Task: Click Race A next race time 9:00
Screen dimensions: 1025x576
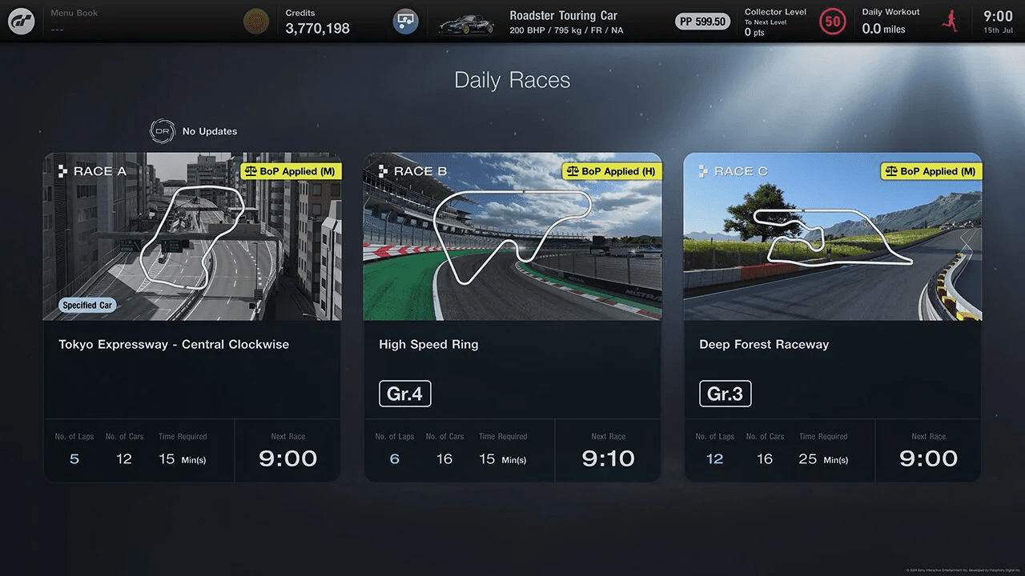Action: pyautogui.click(x=288, y=458)
